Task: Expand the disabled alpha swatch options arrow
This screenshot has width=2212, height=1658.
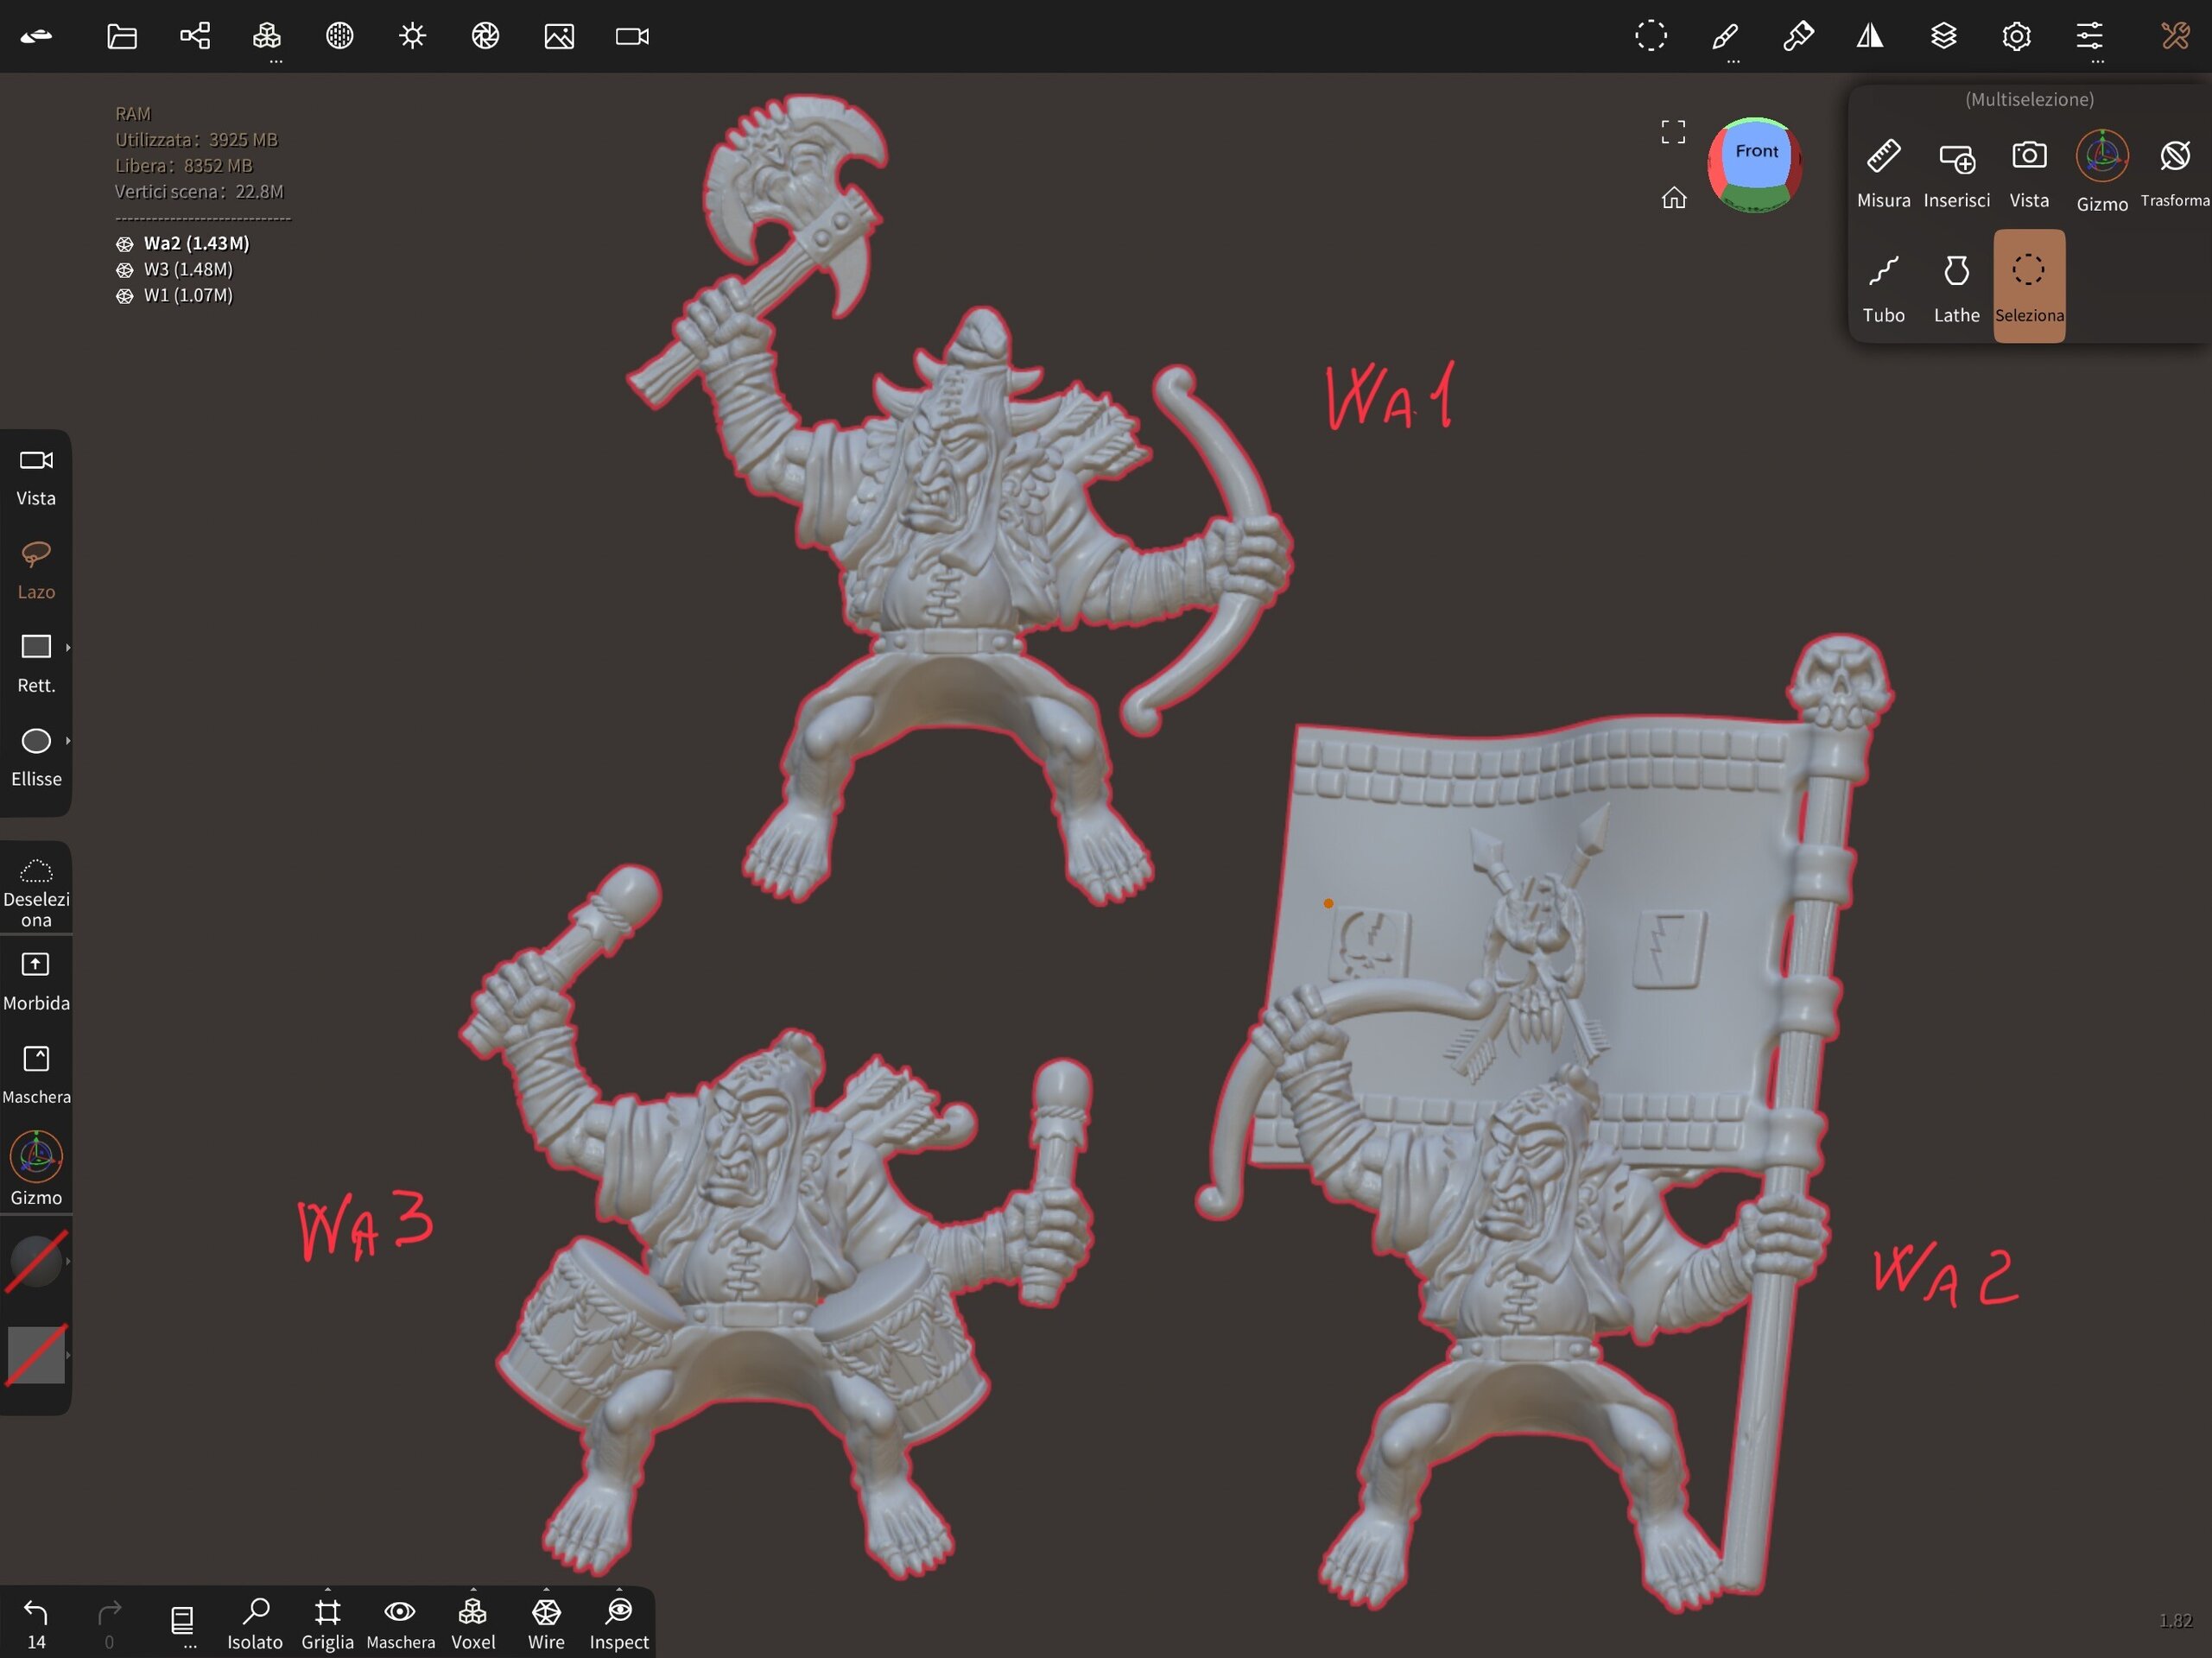Action: (x=68, y=1355)
